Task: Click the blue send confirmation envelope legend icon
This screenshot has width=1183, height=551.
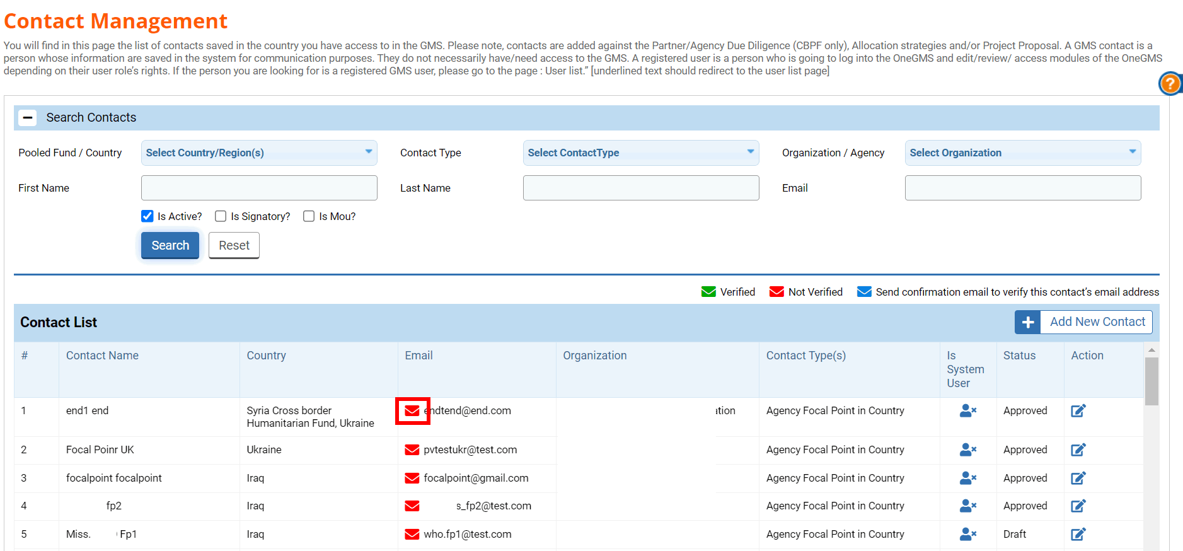Action: click(864, 292)
